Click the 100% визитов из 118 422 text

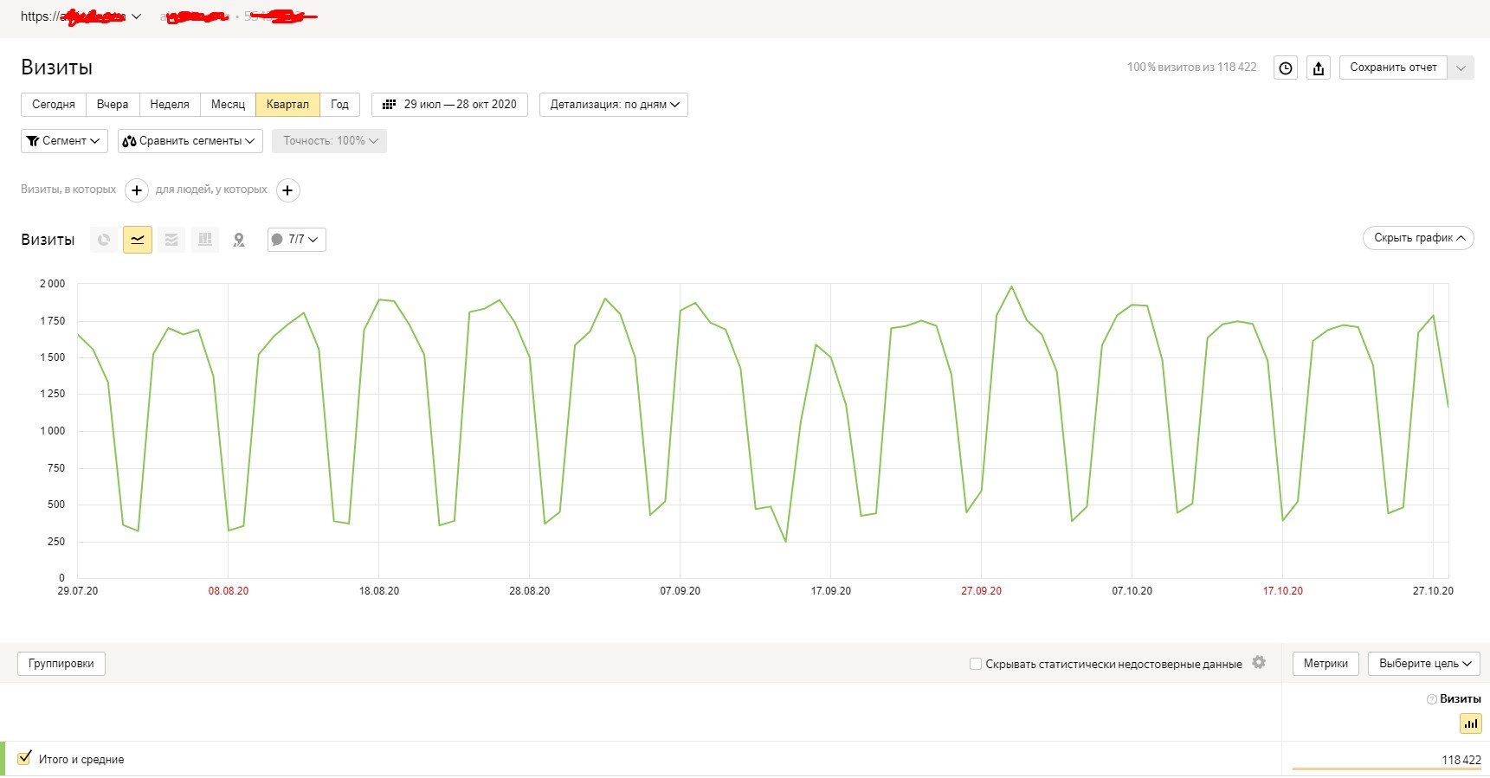click(1191, 68)
